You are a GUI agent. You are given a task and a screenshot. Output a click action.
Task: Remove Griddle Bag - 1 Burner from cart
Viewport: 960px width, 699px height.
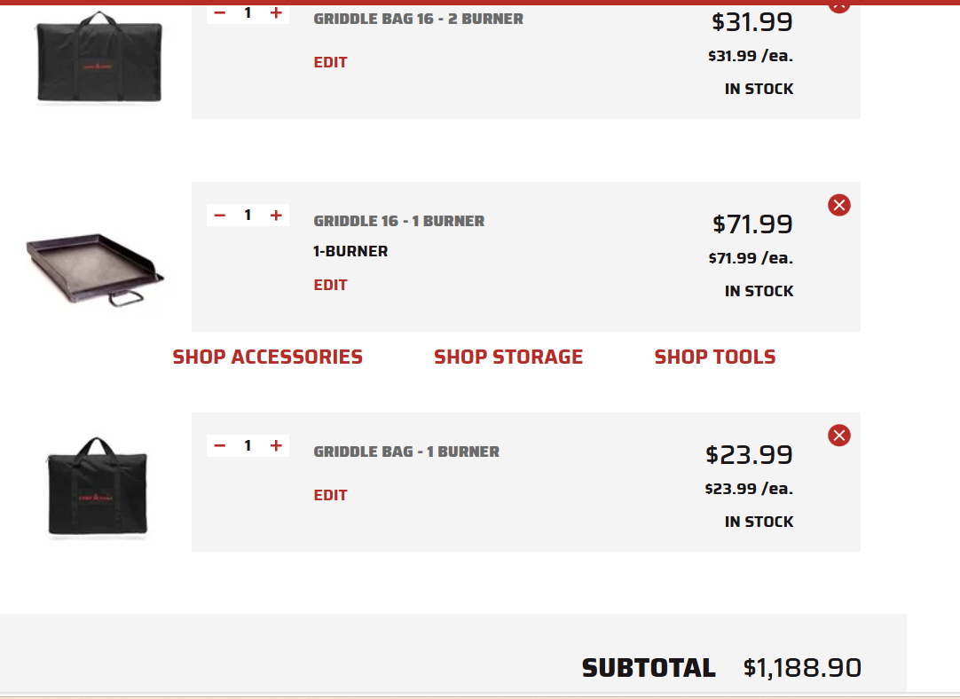click(x=838, y=436)
